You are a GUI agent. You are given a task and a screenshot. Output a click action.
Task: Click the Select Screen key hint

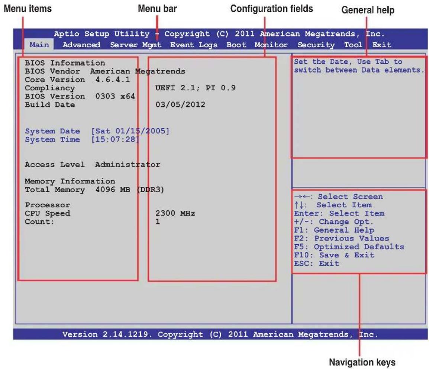pos(339,197)
